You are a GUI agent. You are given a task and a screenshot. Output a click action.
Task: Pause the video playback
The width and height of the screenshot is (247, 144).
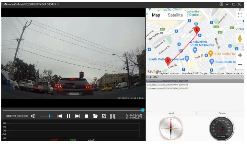pos(68,116)
